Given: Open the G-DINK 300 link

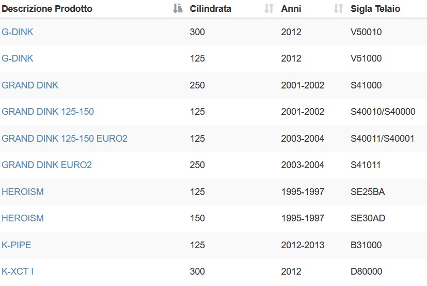Looking at the screenshot, I should 18,32.
